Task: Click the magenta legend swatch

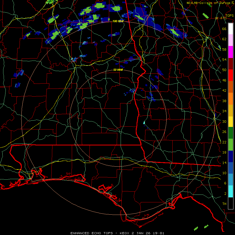Action: click(231, 52)
